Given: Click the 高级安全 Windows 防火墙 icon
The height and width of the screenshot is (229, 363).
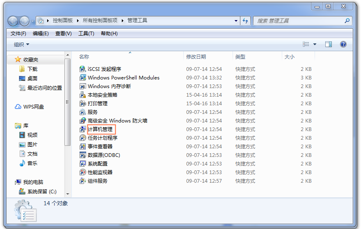Looking at the screenshot, I should point(82,120).
